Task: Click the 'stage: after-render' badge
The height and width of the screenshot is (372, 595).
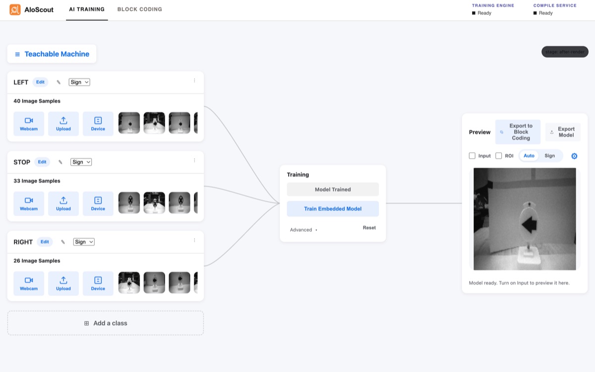Action: point(565,52)
